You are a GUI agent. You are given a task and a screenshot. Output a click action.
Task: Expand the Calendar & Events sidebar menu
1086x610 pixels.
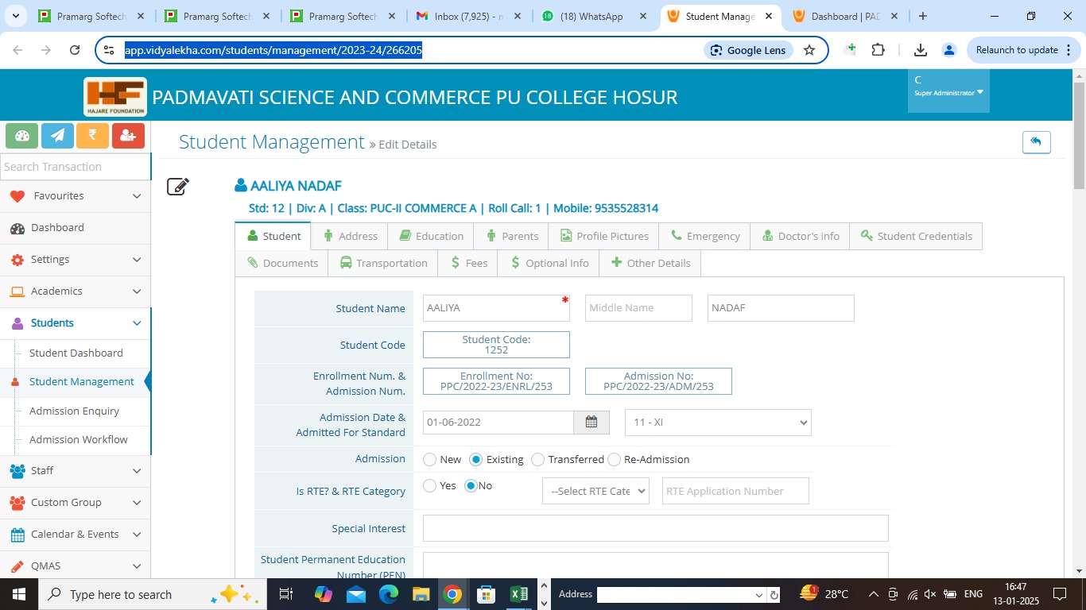click(75, 535)
